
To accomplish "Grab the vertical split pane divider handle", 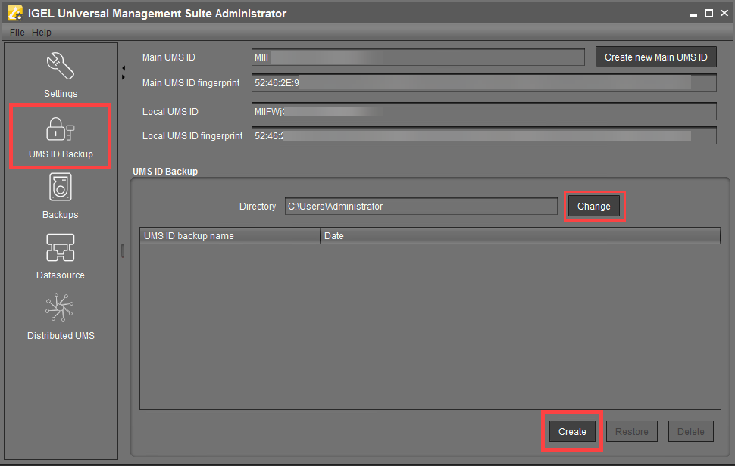I will tap(123, 250).
